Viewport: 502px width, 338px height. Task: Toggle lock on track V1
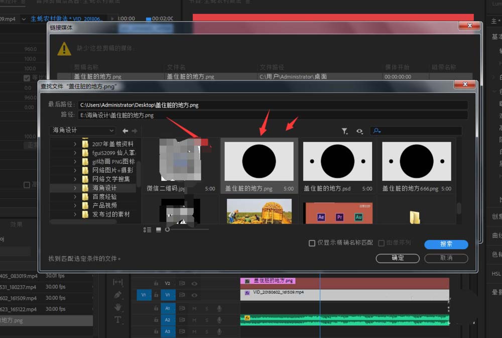pyautogui.click(x=156, y=295)
